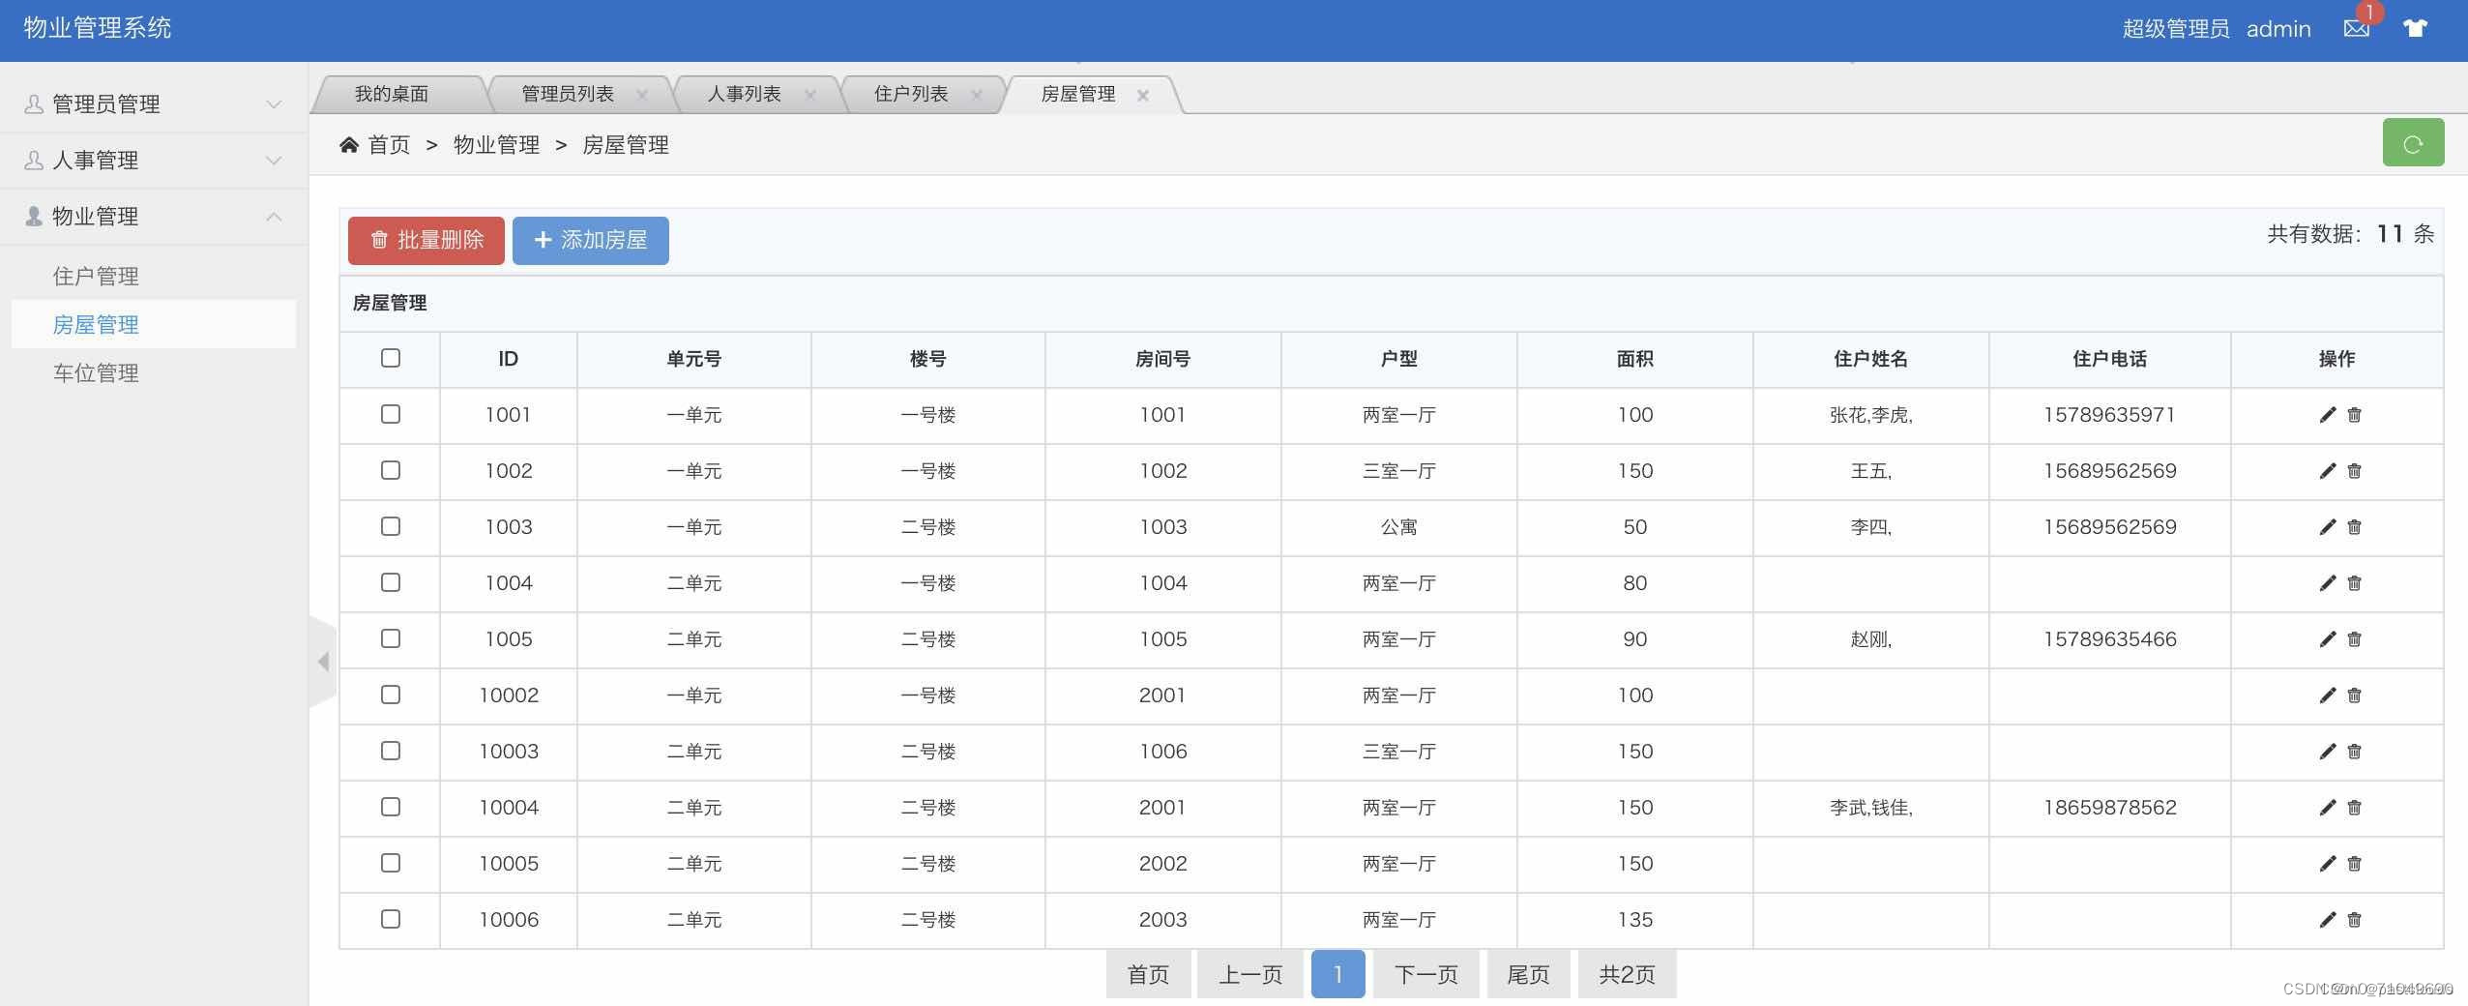Switch to the 住户列表 tab

pos(911,94)
